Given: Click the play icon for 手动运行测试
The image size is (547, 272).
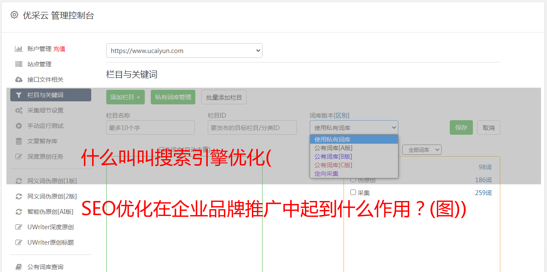Looking at the screenshot, I should [18, 126].
